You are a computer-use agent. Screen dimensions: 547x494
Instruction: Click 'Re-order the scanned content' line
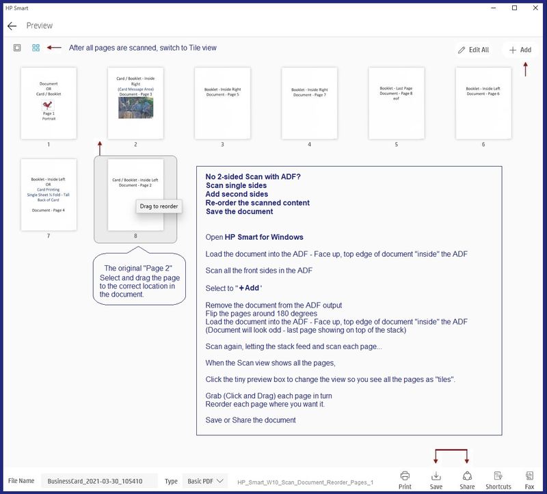pyautogui.click(x=258, y=203)
